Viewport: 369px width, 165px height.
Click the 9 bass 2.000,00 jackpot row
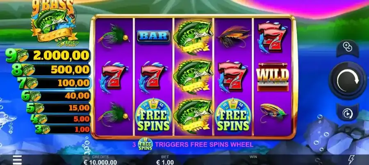click(x=48, y=56)
